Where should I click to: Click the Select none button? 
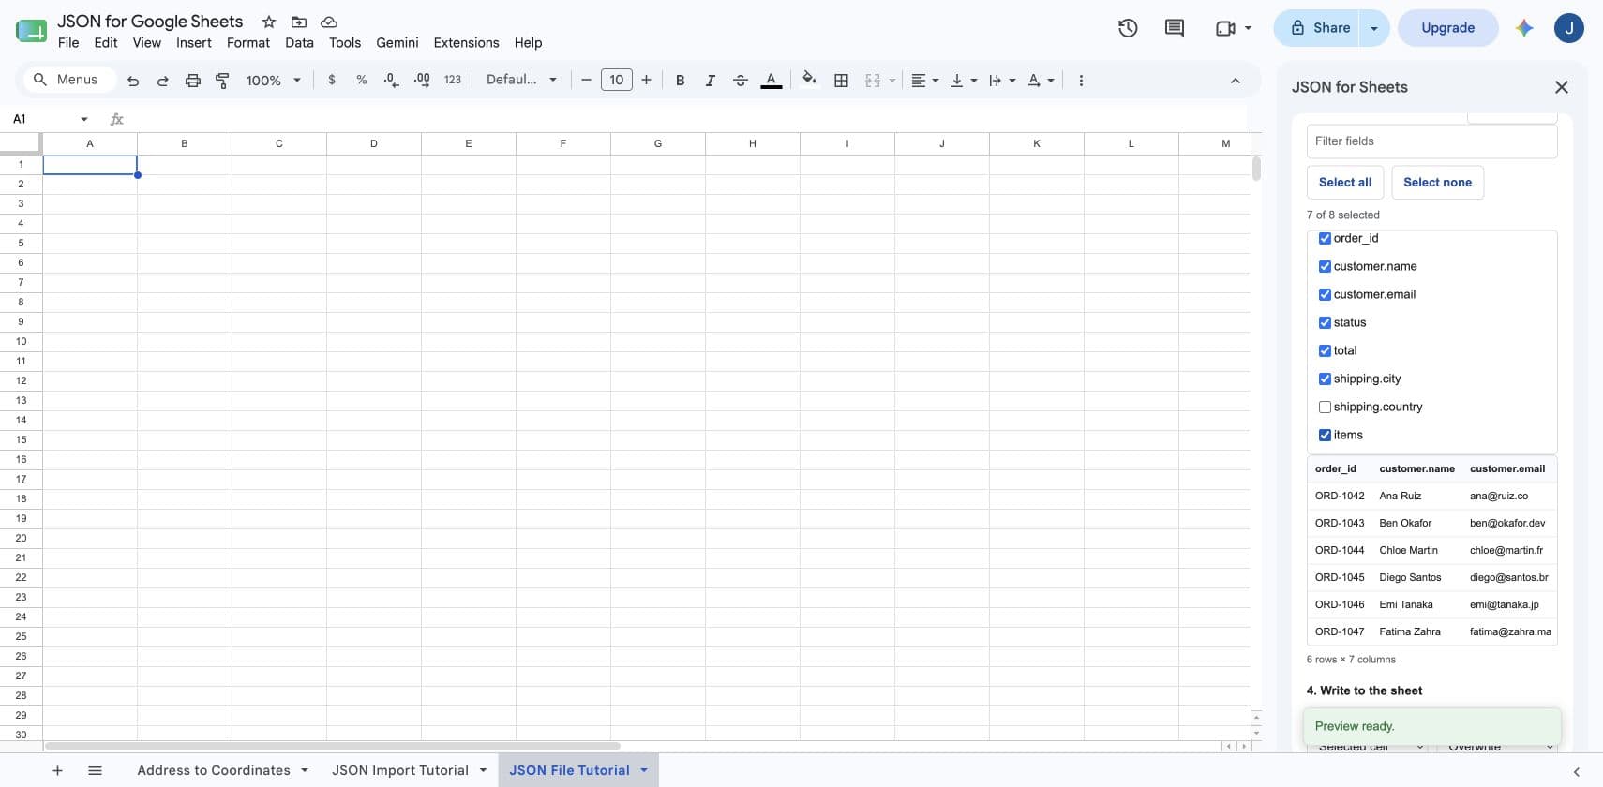click(1438, 183)
